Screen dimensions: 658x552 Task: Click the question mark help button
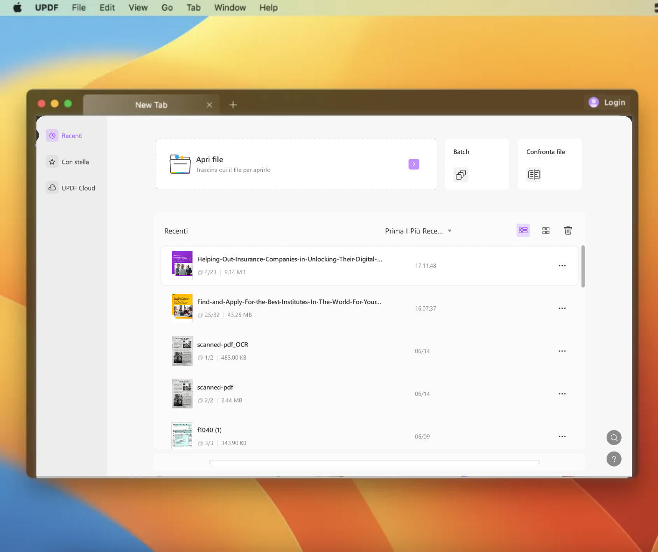(x=614, y=459)
